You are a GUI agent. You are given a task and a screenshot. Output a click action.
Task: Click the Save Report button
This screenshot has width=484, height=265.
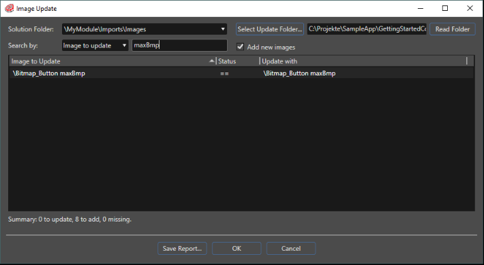click(x=182, y=249)
